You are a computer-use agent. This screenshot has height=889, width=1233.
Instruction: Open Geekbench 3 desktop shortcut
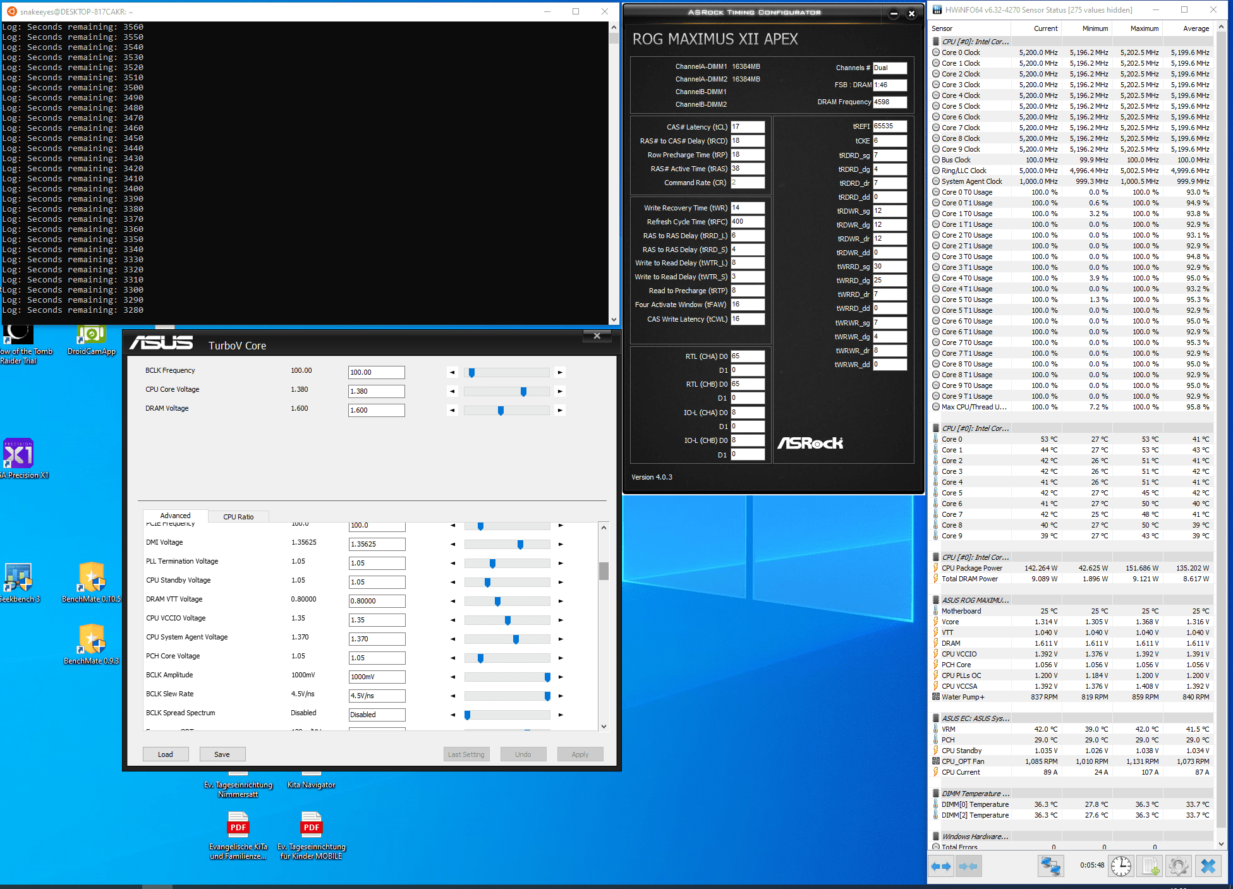click(19, 583)
